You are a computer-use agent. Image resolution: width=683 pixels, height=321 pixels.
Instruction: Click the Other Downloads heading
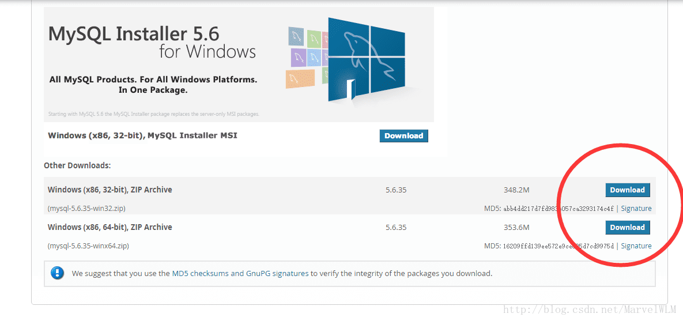(x=78, y=165)
